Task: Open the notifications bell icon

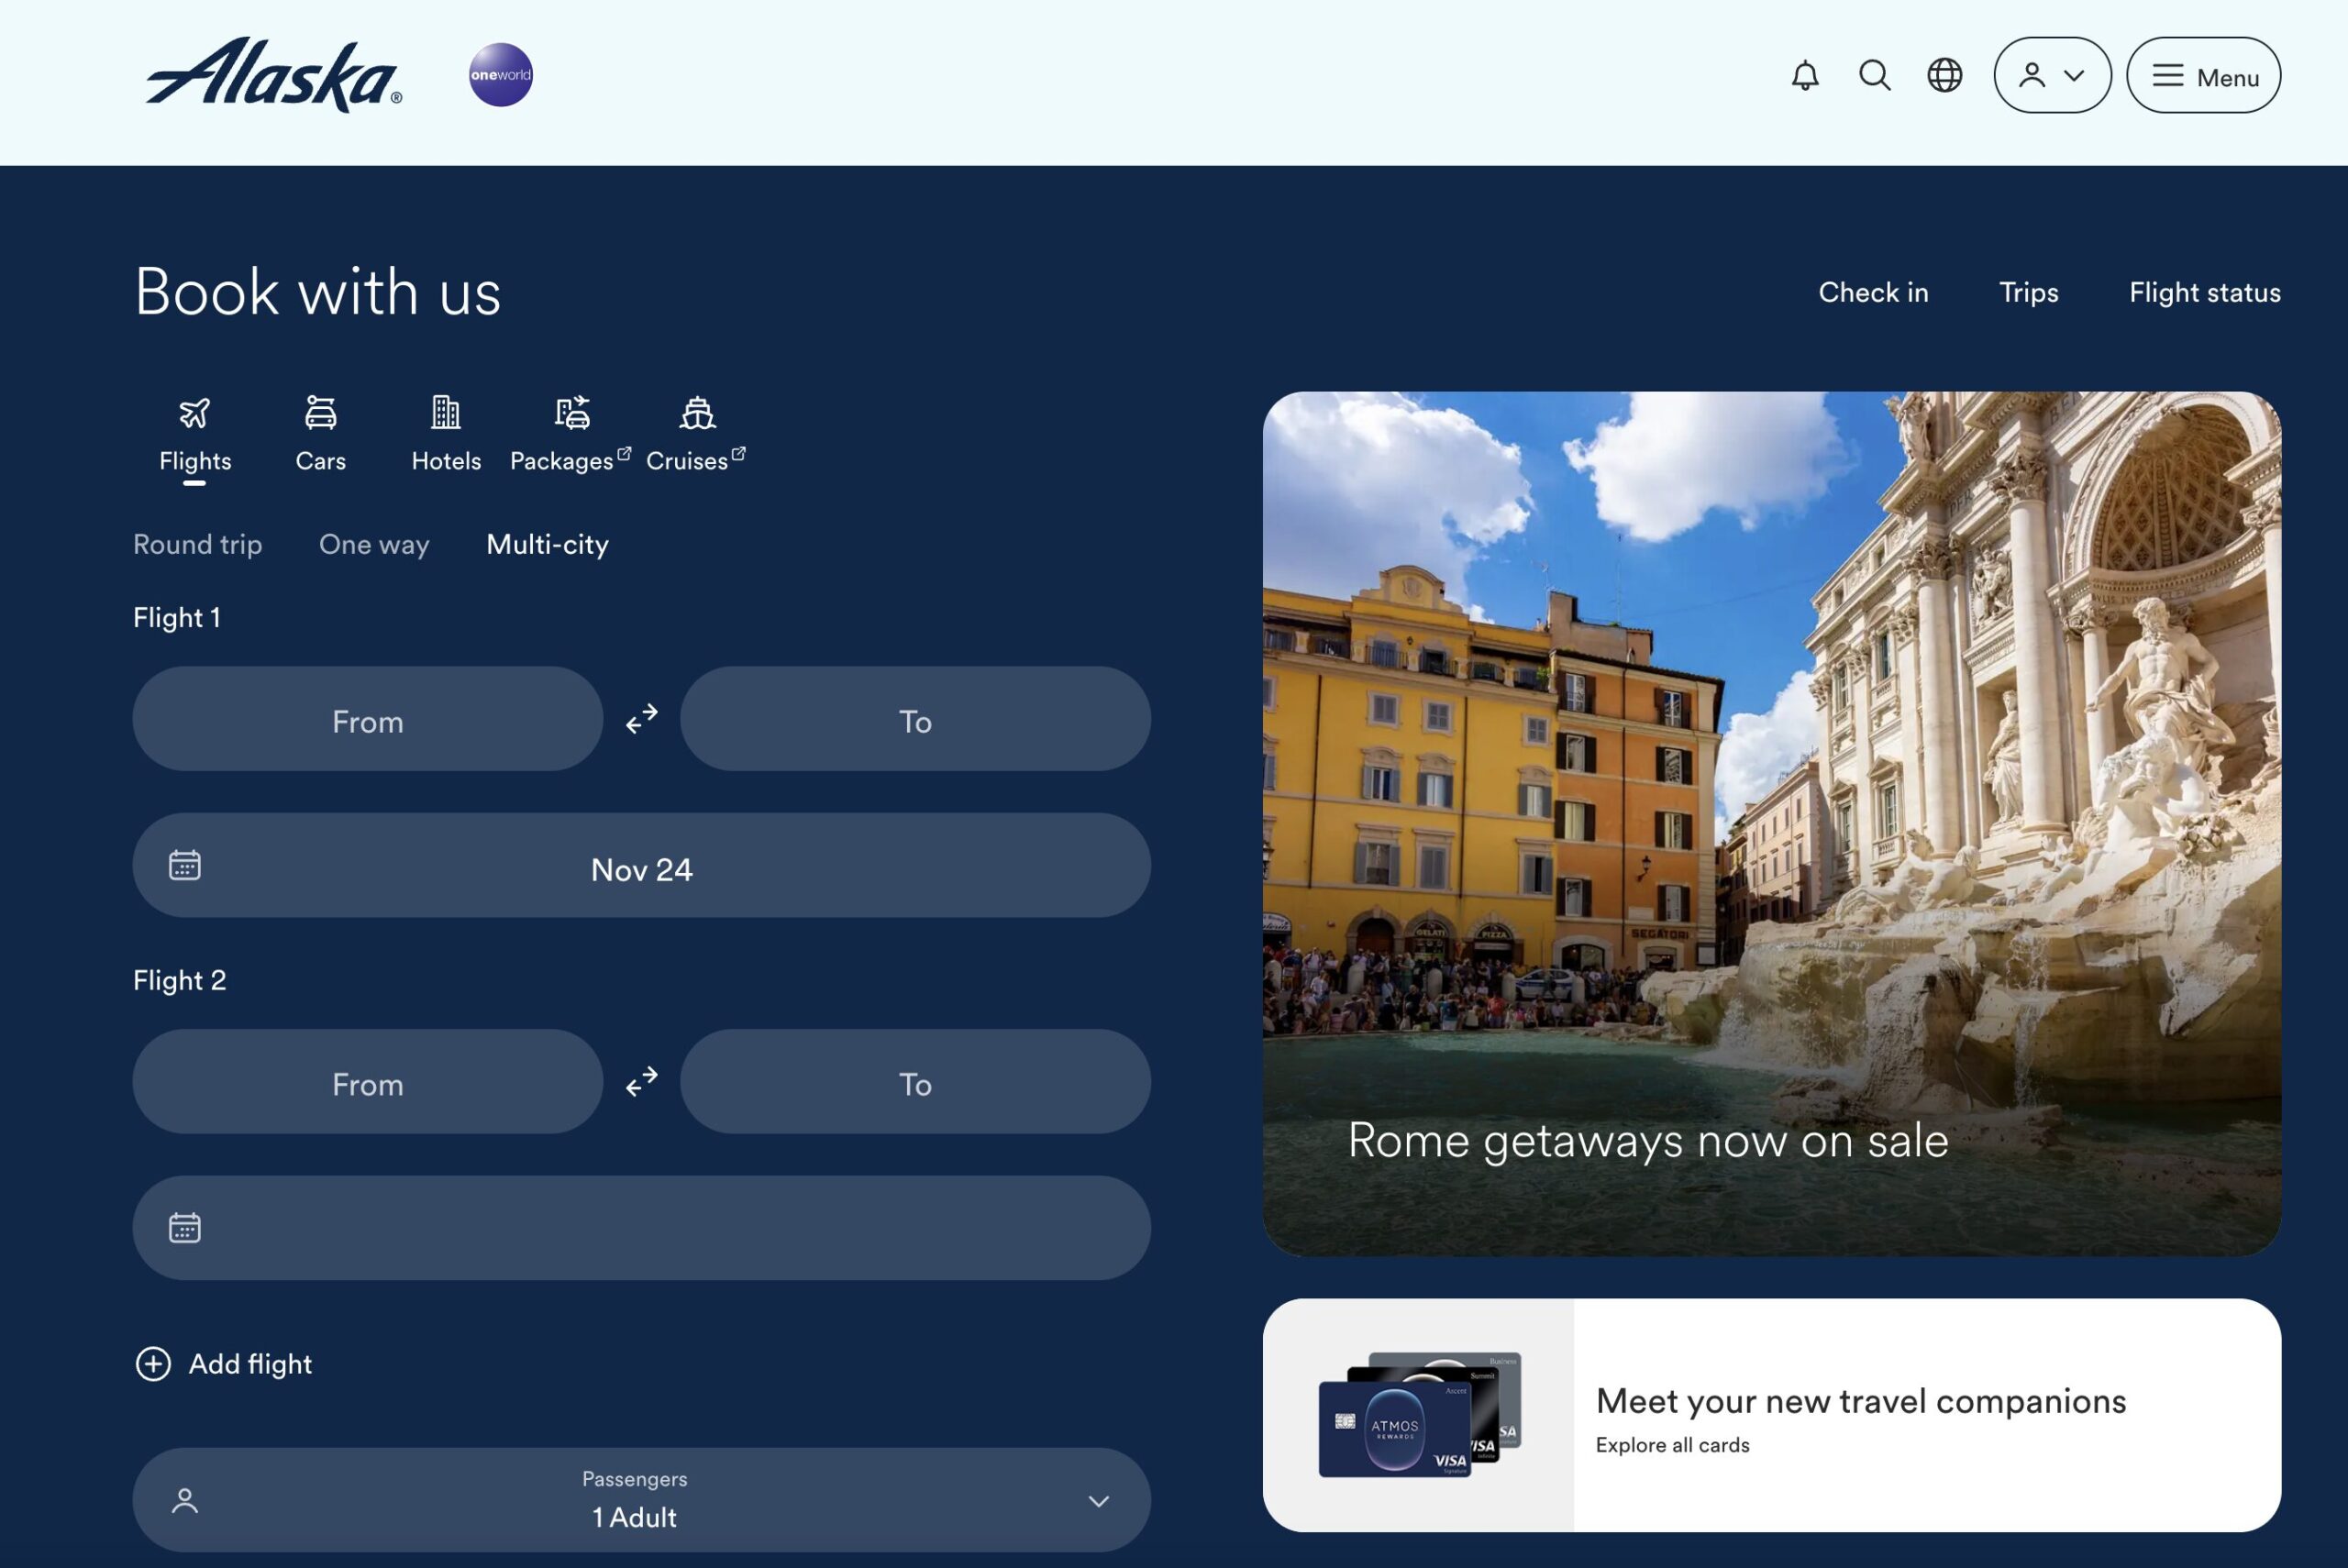Action: coord(1804,75)
